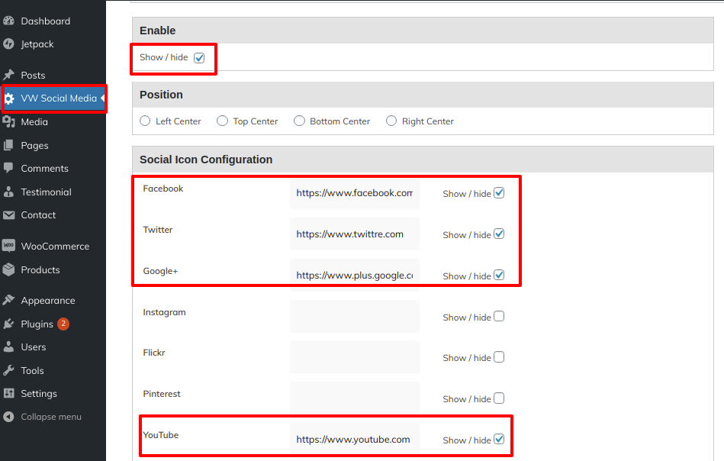The image size is (724, 461).
Task: Toggle the Instagram Show / hide checkbox
Action: [x=499, y=317]
